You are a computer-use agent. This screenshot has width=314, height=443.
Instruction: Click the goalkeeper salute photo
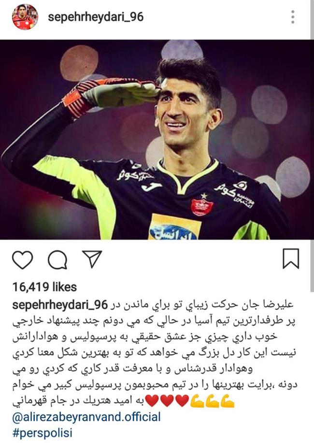point(157,140)
